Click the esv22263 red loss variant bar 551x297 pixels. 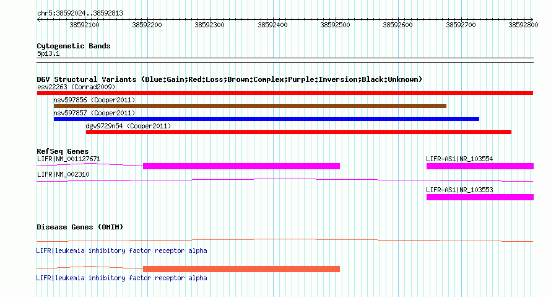tap(285, 93)
